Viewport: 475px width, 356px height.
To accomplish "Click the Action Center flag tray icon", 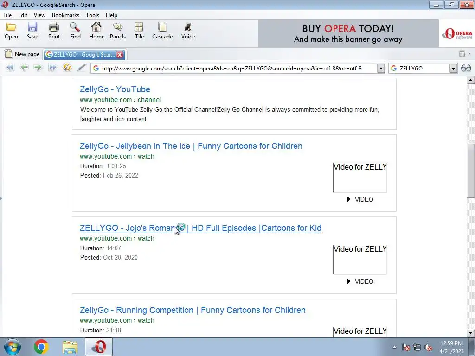I will click(405, 348).
